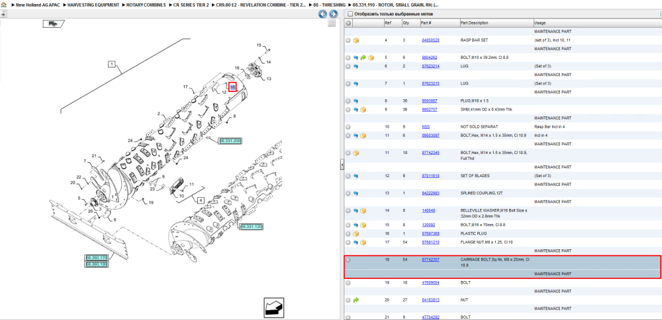The height and width of the screenshot is (320, 662).
Task: Go to next illustration with forward arrow
Action: pos(333,14)
